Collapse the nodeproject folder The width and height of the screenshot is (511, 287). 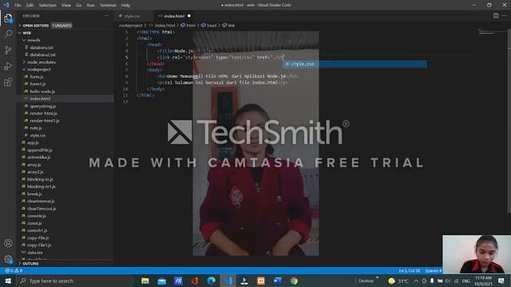39,69
